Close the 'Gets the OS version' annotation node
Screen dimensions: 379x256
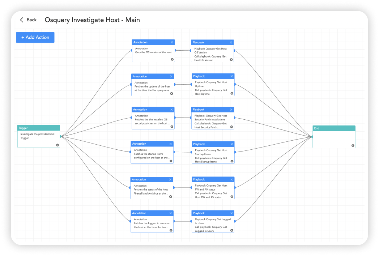coord(172,42)
